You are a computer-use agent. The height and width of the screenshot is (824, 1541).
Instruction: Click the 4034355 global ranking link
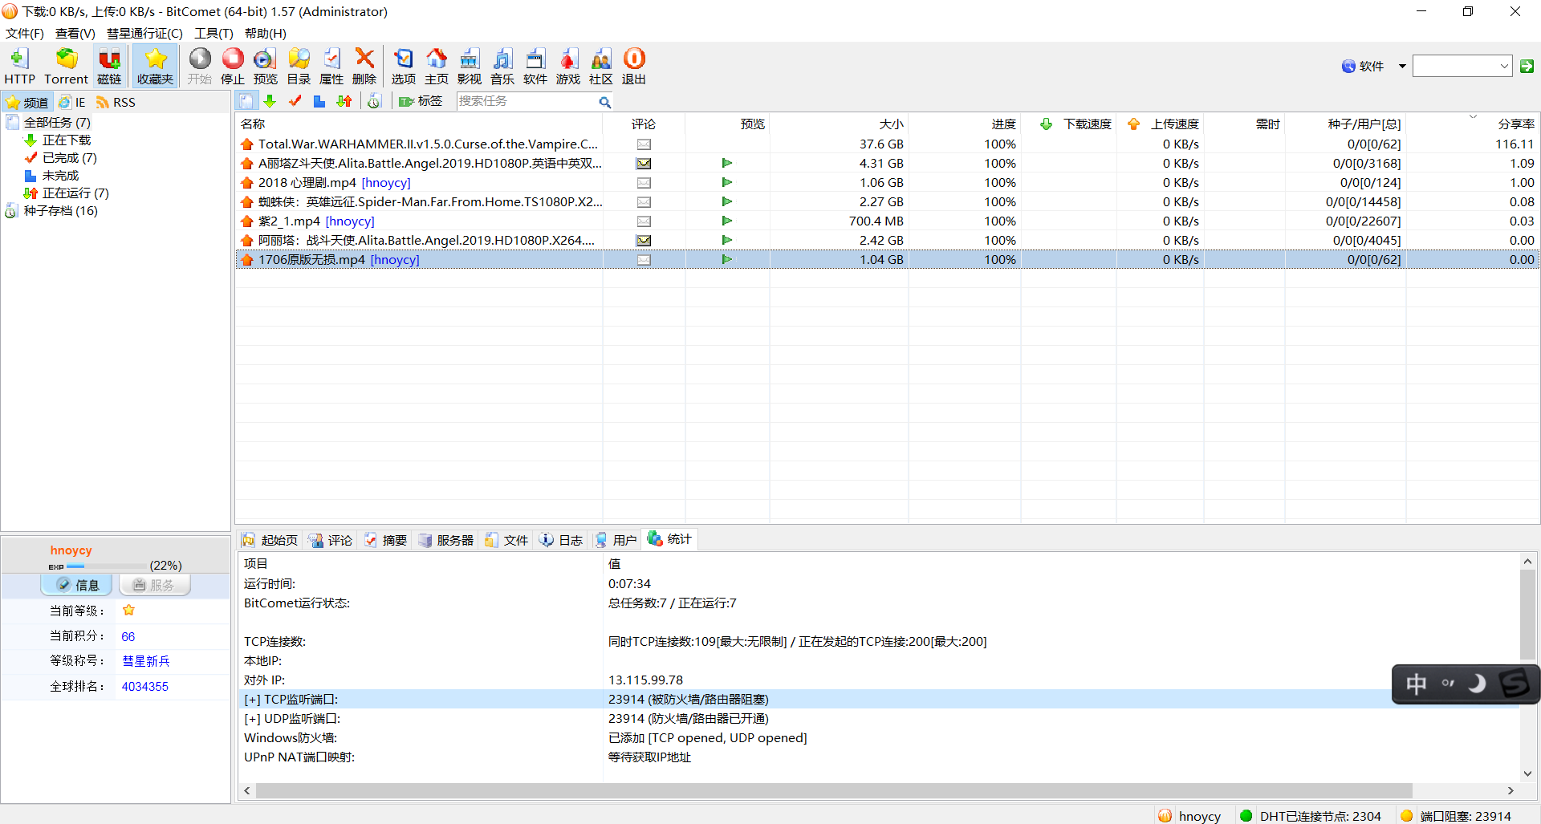point(144,686)
